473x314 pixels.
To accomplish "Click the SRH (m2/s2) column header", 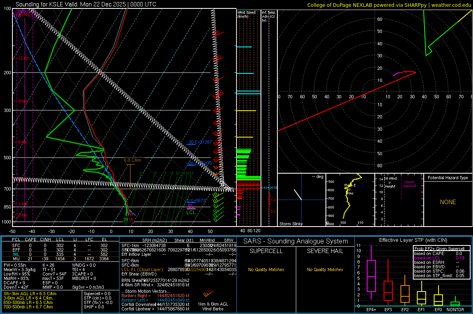I will point(154,240).
